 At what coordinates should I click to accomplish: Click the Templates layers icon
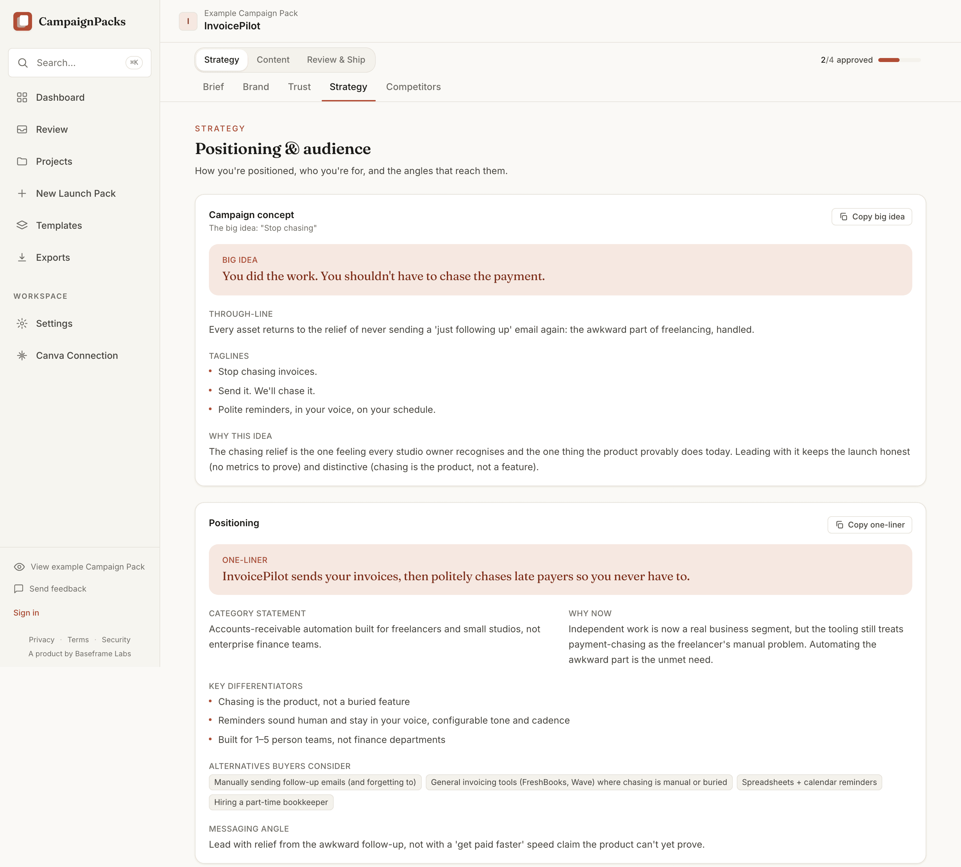tap(22, 225)
